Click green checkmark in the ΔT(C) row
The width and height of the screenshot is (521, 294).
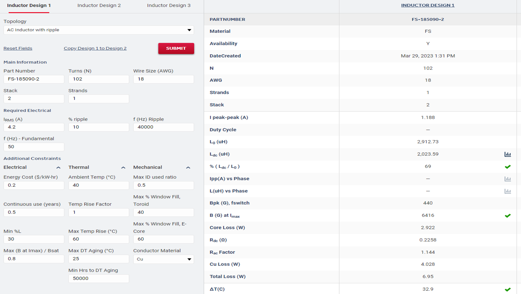(507, 289)
